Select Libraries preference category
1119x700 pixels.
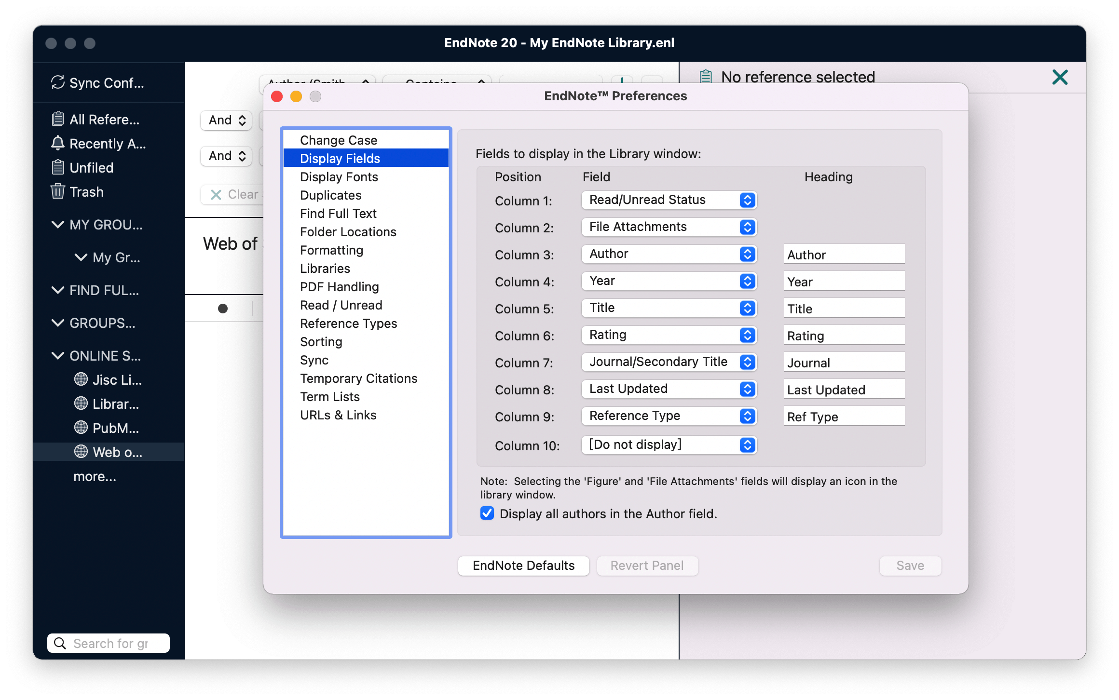pos(366,268)
